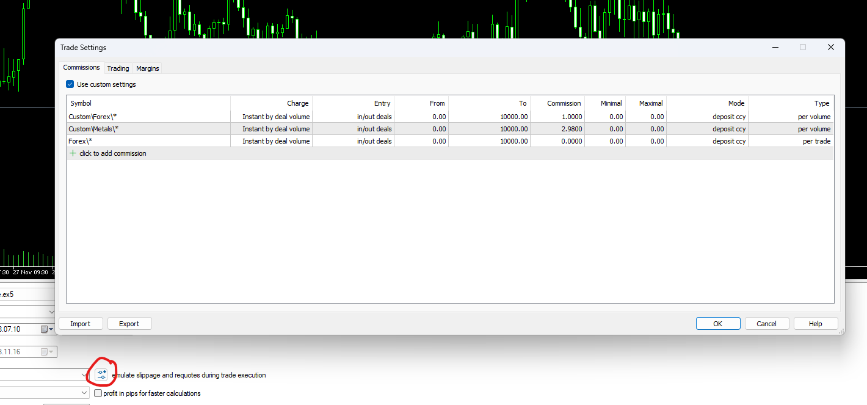The image size is (867, 405).
Task: Select the Custom\Metals\* commission row
Action: tap(450, 129)
